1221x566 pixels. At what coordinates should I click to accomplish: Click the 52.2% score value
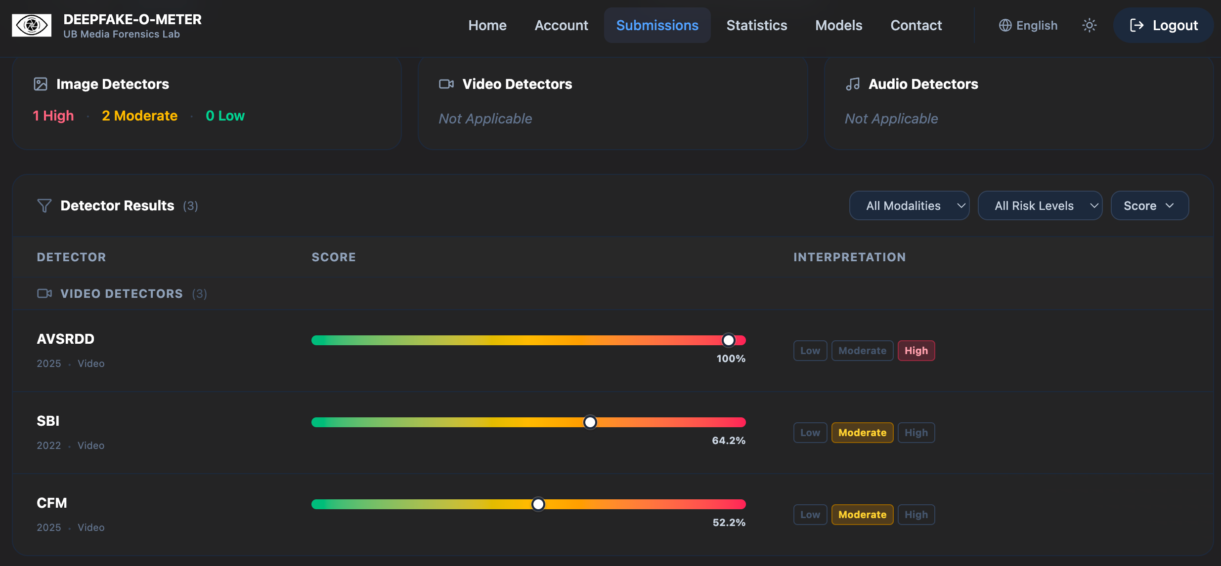729,523
